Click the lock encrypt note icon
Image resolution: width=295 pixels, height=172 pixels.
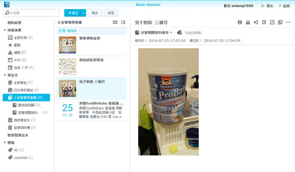pos(248,22)
